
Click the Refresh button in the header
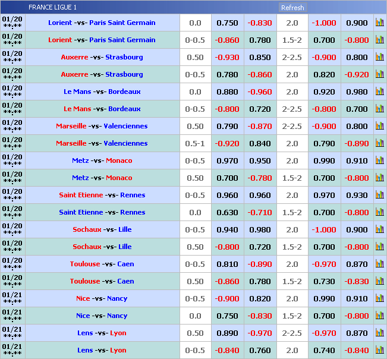(292, 8)
